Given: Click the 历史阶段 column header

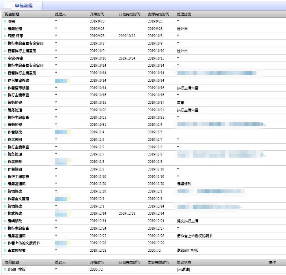Looking at the screenshot, I should (12, 14).
